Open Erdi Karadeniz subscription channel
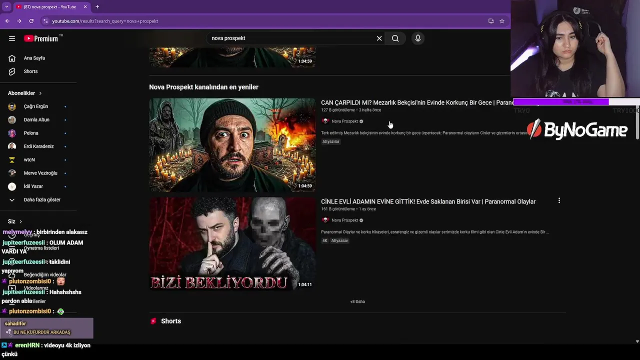 click(38, 146)
